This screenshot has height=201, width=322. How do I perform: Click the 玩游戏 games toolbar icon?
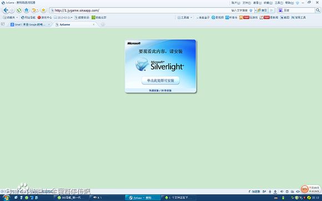click(248, 18)
